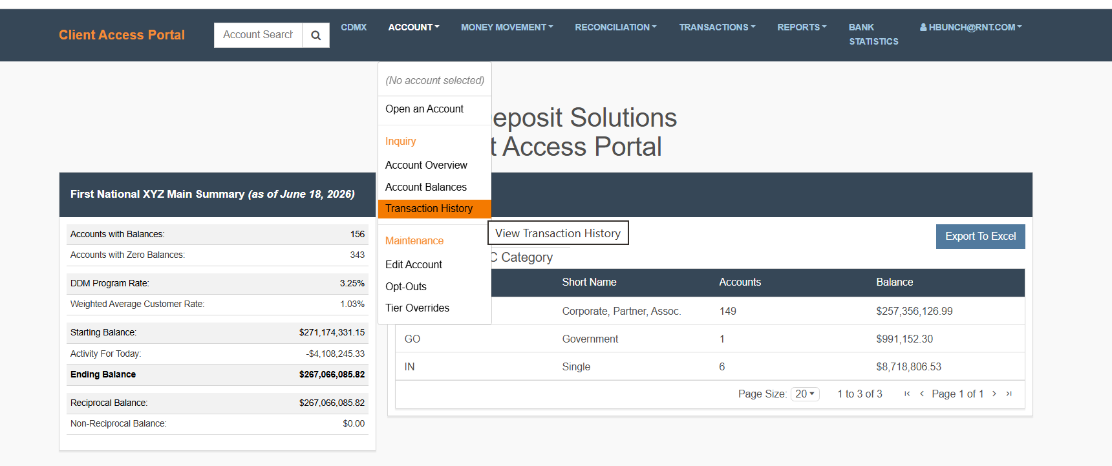Click the IN category code cell
Image resolution: width=1112 pixels, height=466 pixels.
click(409, 367)
